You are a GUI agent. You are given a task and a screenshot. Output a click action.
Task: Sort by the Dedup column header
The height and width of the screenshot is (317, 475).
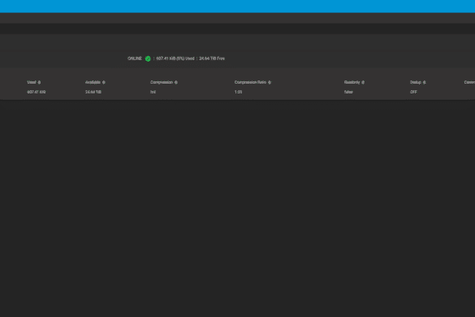click(x=416, y=82)
